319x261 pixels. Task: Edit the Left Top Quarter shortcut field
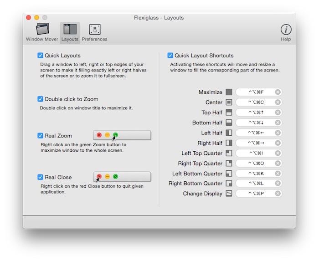pyautogui.click(x=258, y=153)
